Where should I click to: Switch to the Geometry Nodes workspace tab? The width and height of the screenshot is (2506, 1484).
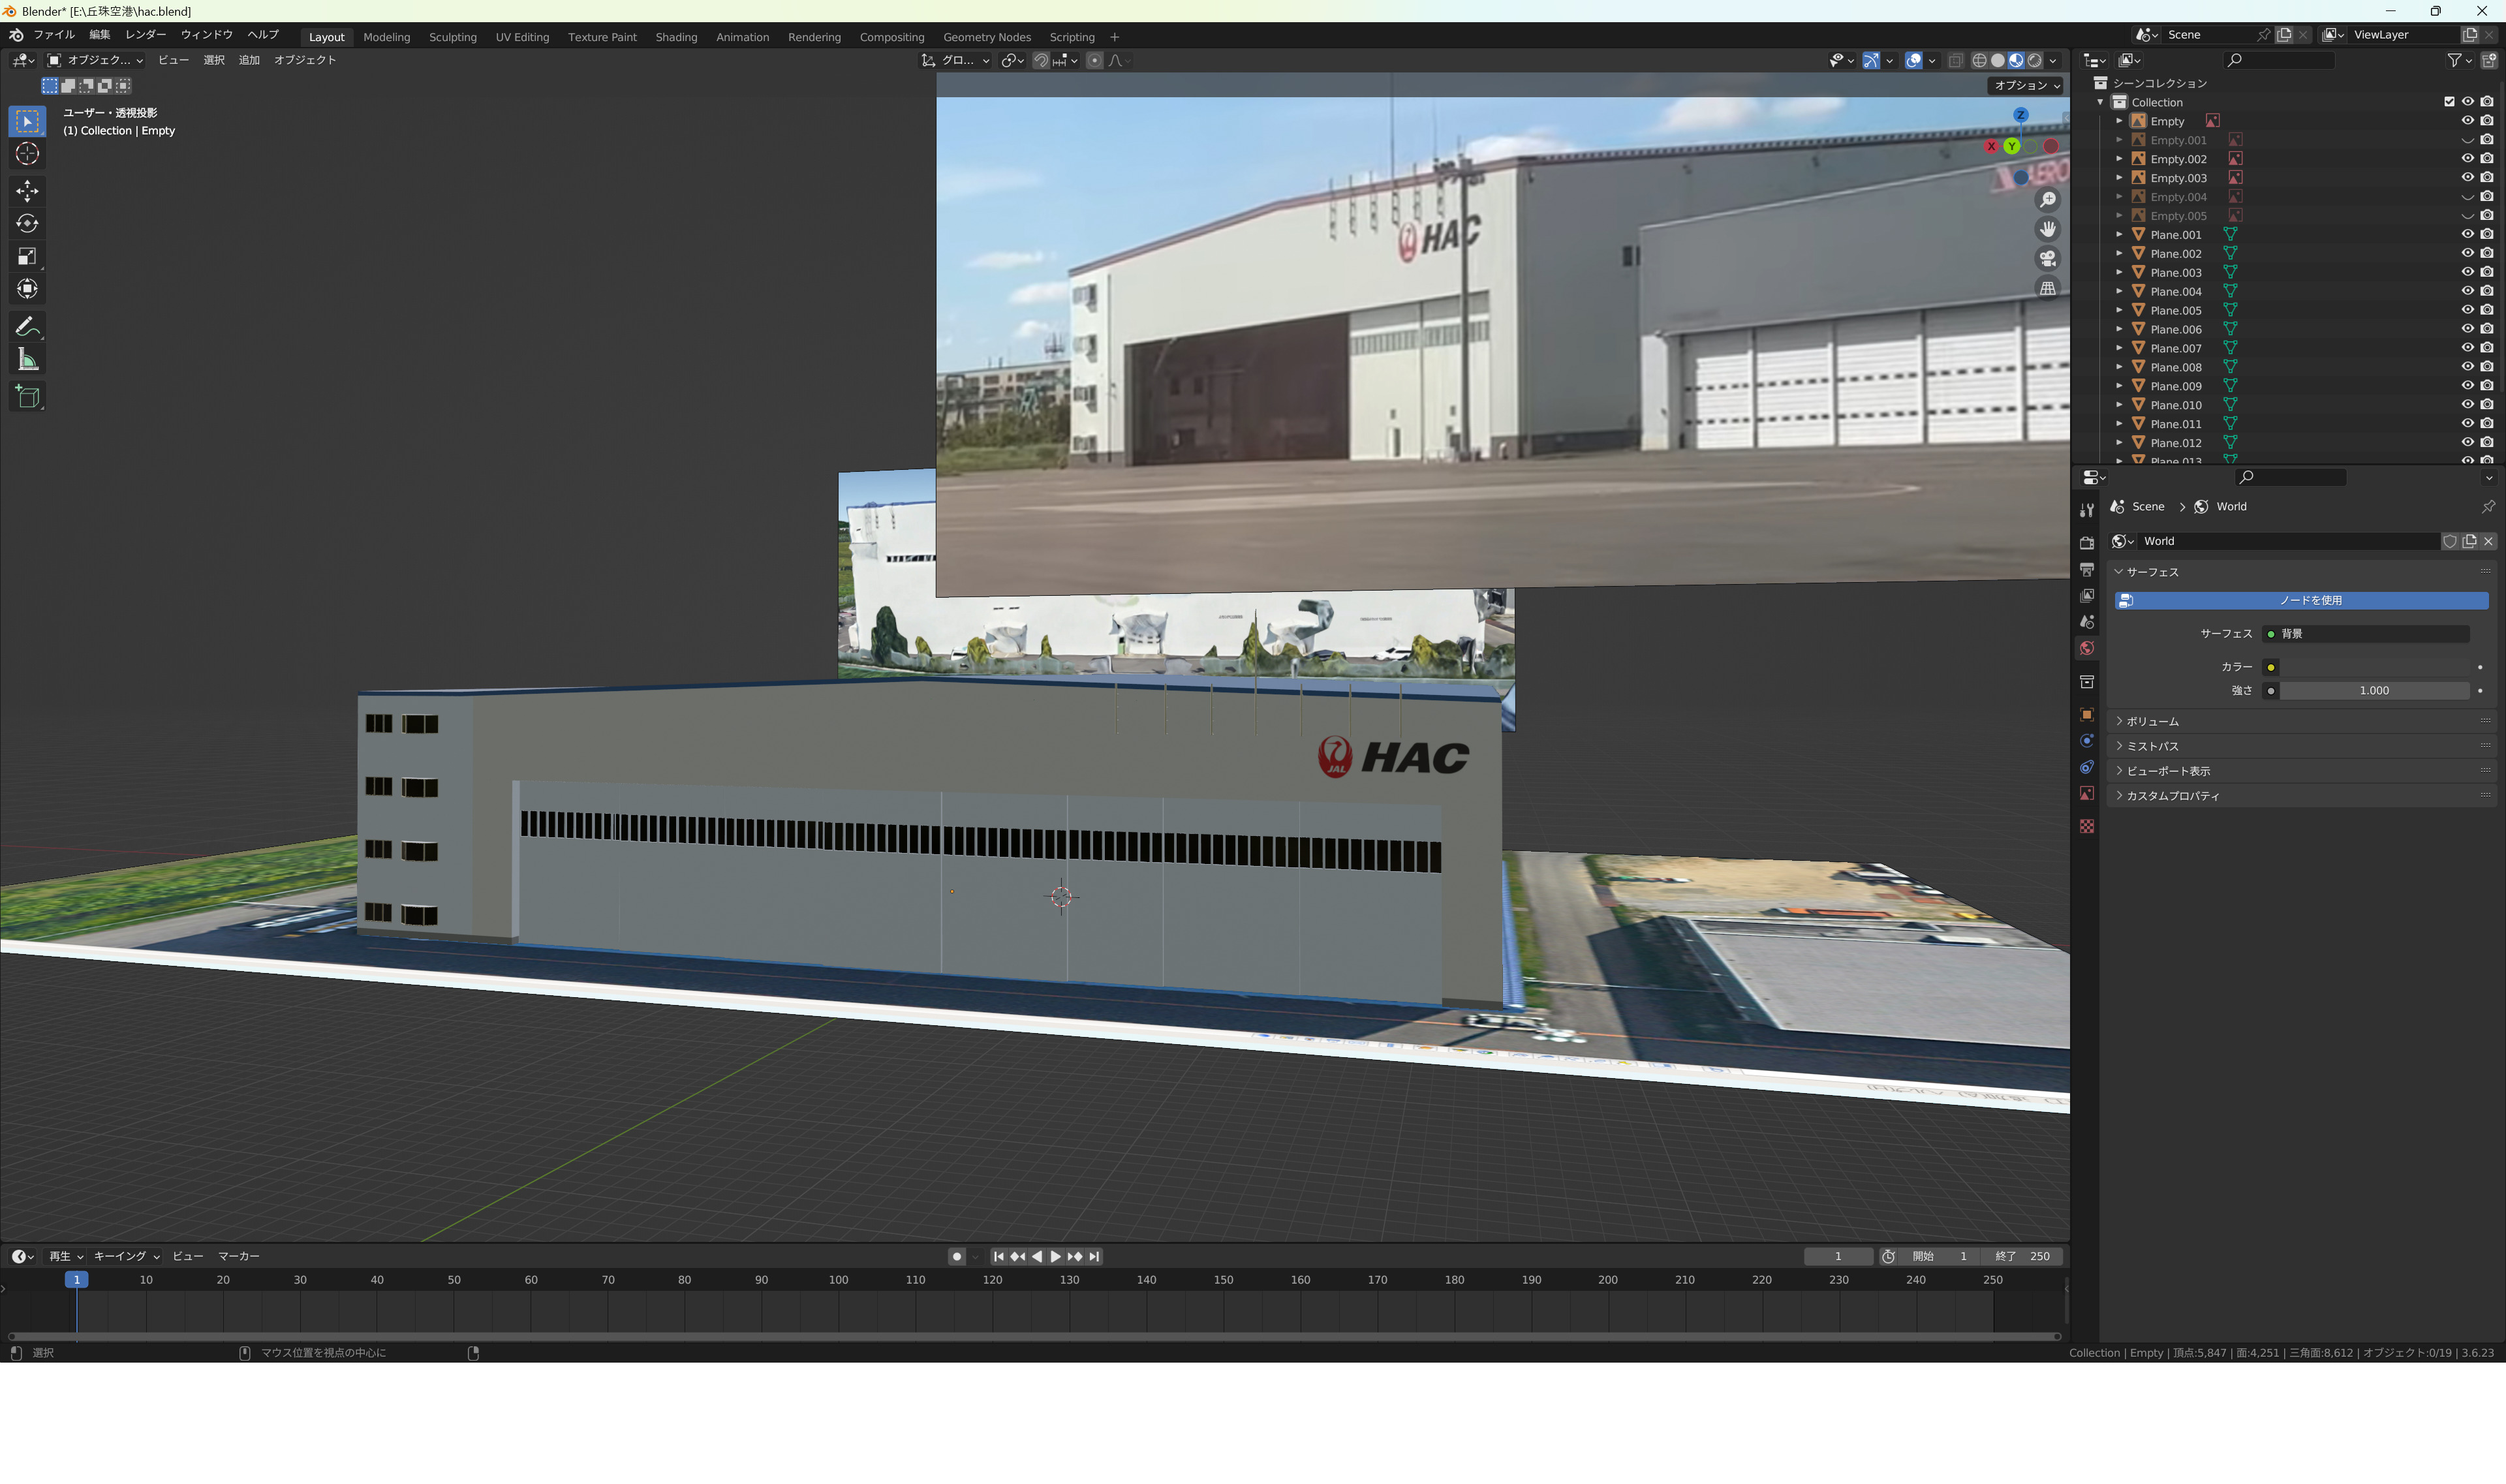coord(986,37)
